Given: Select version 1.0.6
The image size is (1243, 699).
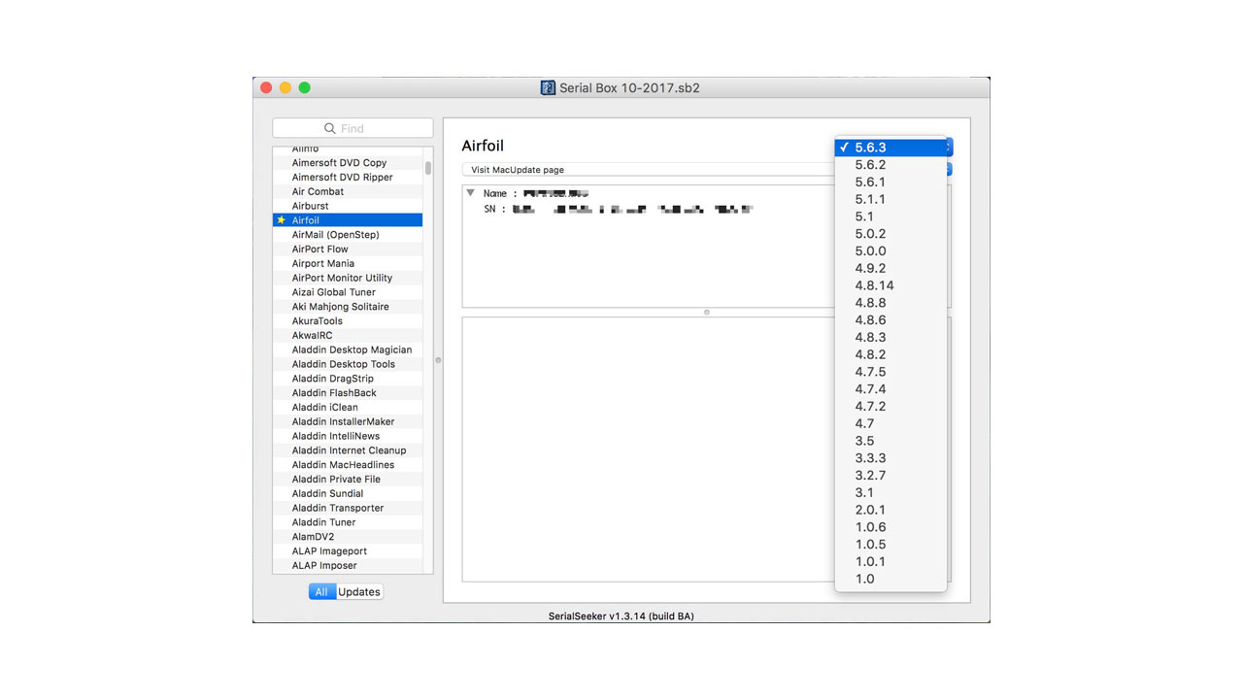Looking at the screenshot, I should (890, 527).
